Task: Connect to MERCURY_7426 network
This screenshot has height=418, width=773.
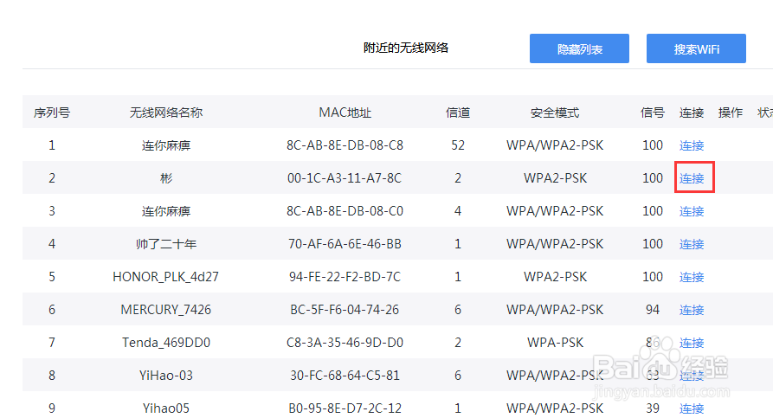Action: (x=692, y=310)
